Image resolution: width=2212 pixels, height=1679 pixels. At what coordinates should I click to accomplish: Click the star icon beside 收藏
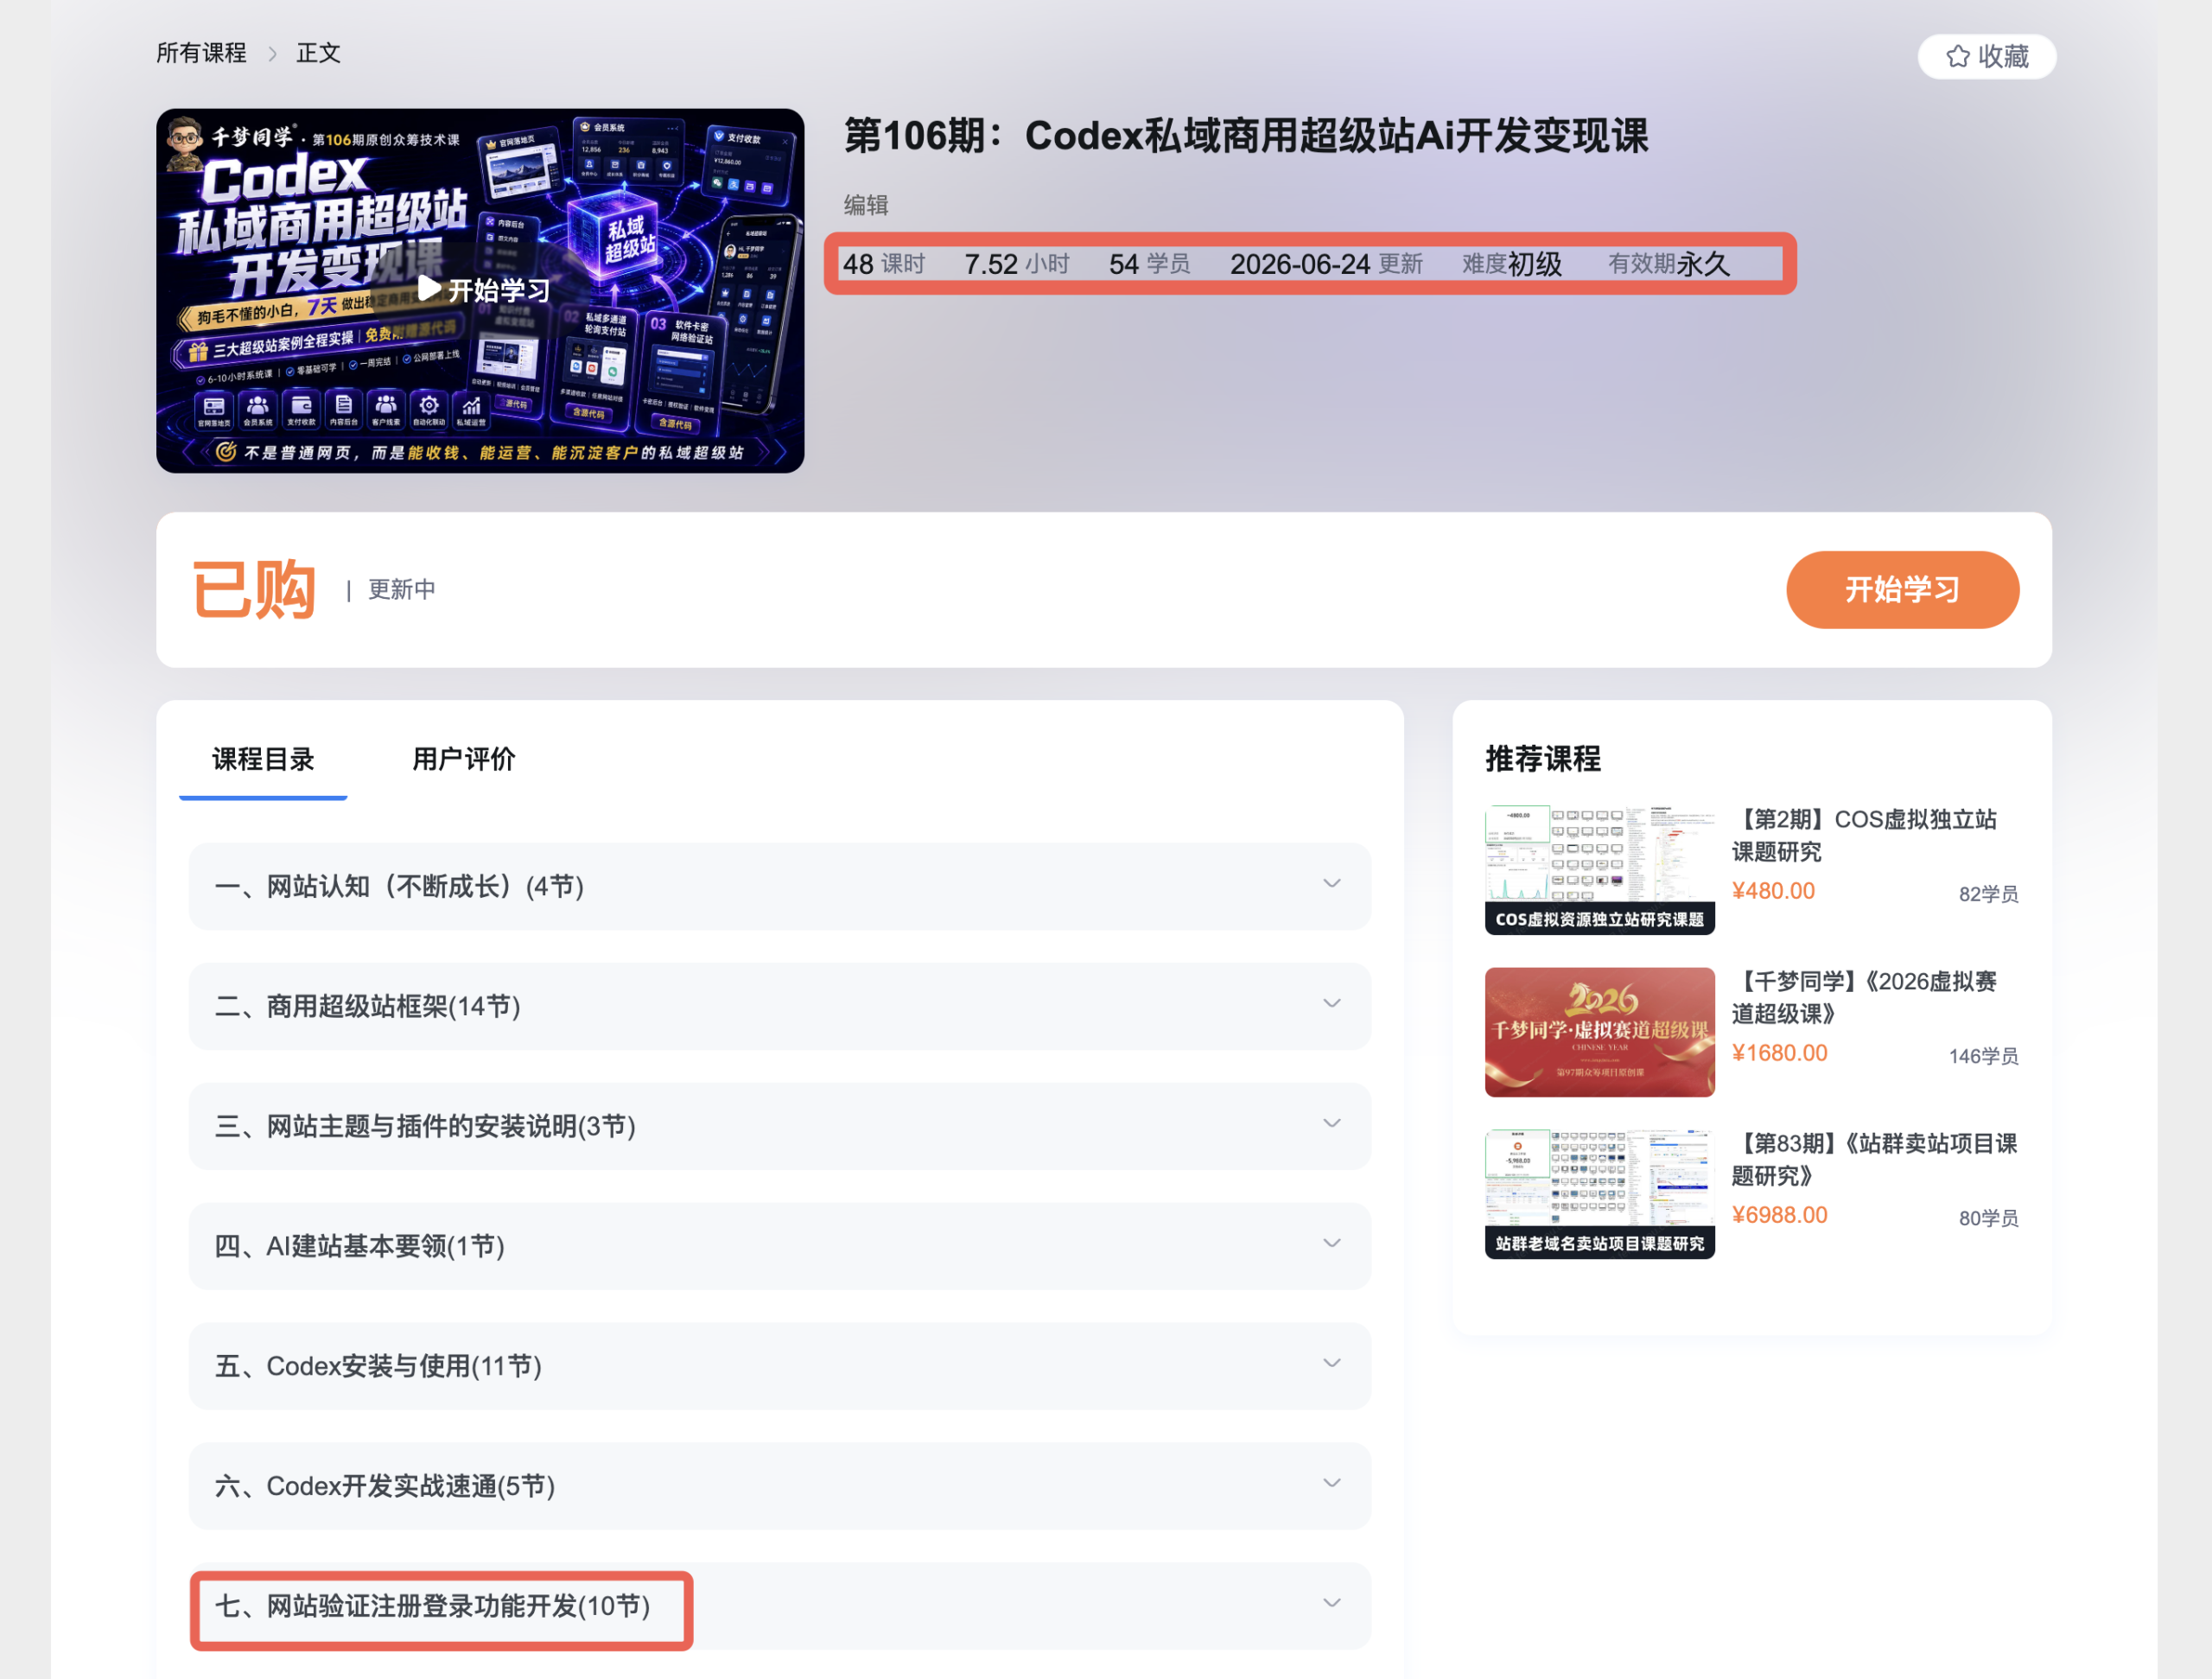click(x=1957, y=56)
